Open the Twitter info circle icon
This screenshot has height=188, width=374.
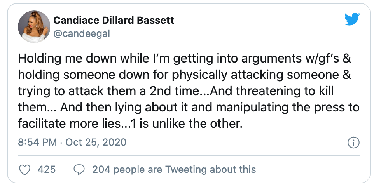pyautogui.click(x=353, y=143)
